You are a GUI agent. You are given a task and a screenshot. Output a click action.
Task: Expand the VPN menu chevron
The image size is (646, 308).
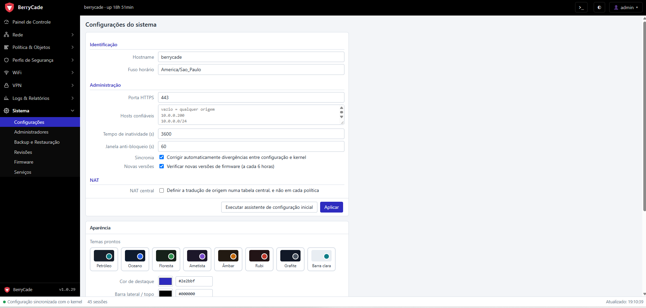point(73,85)
